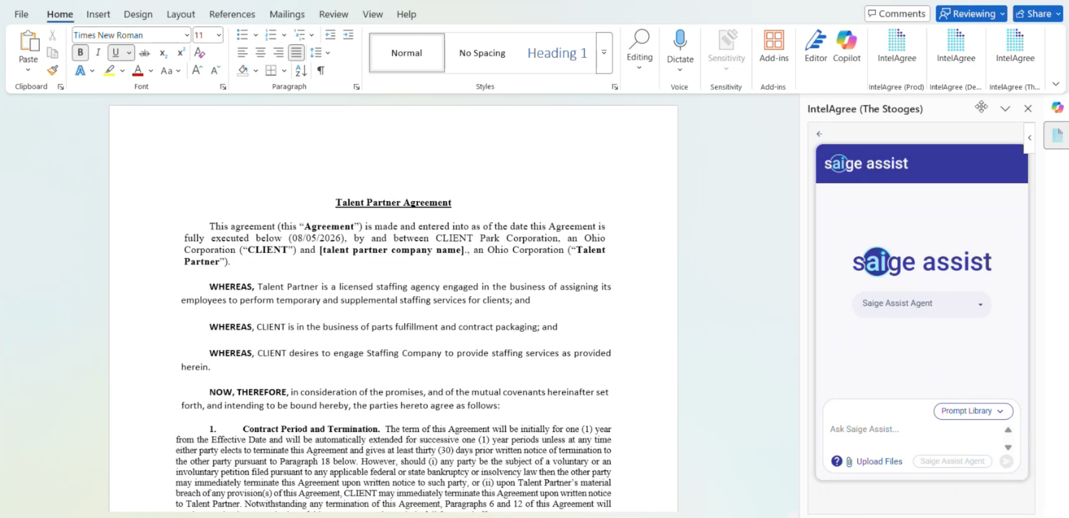The width and height of the screenshot is (1069, 518).
Task: Apply the Heading 1 style
Action: pyautogui.click(x=557, y=53)
